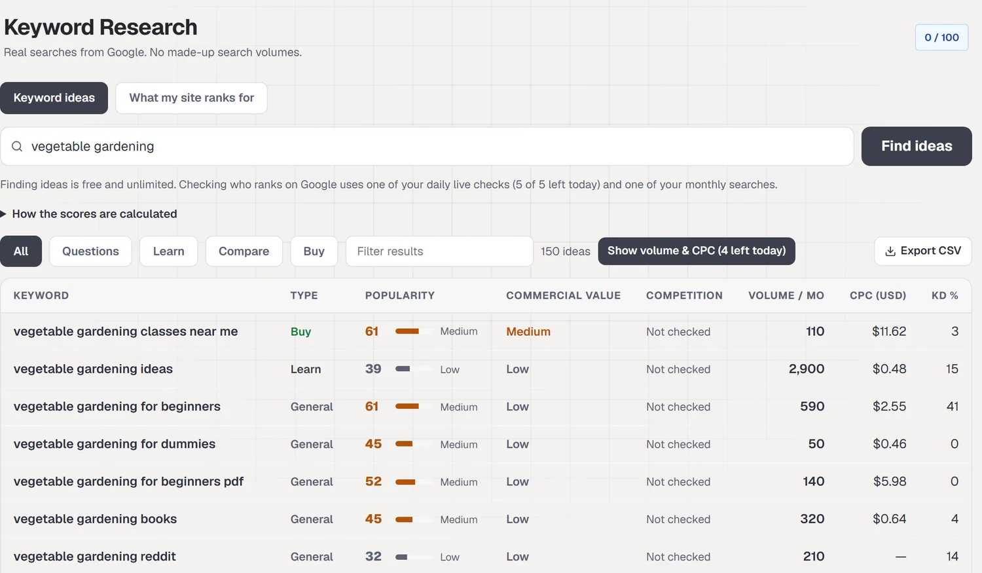Click CPC $11.62 cell

point(889,331)
